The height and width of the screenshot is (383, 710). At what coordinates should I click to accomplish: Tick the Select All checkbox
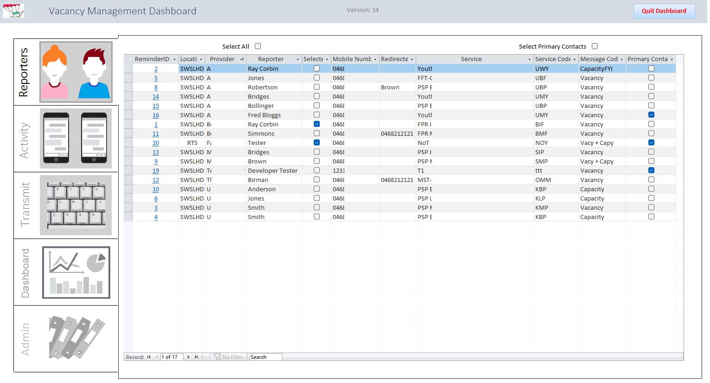tap(258, 46)
